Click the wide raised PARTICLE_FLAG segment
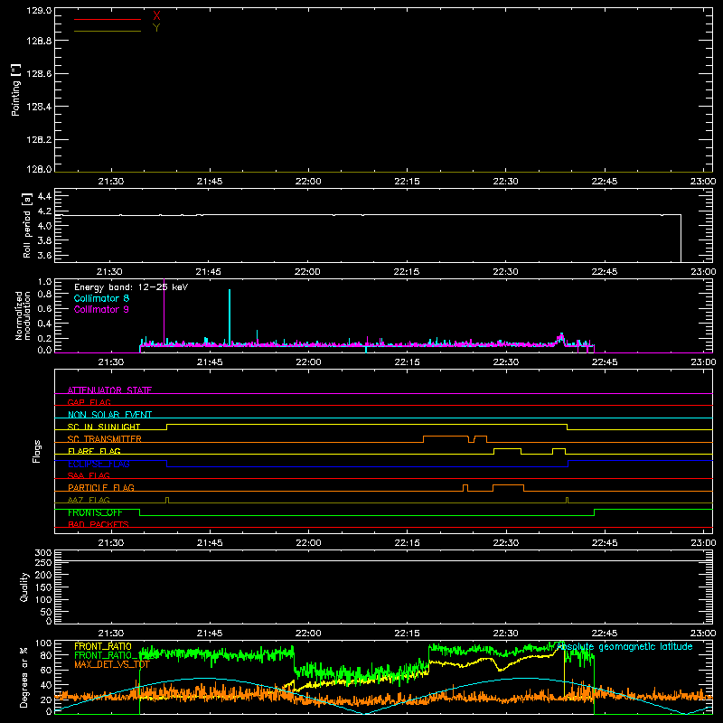Viewport: 723px width, 723px height. pyautogui.click(x=508, y=485)
